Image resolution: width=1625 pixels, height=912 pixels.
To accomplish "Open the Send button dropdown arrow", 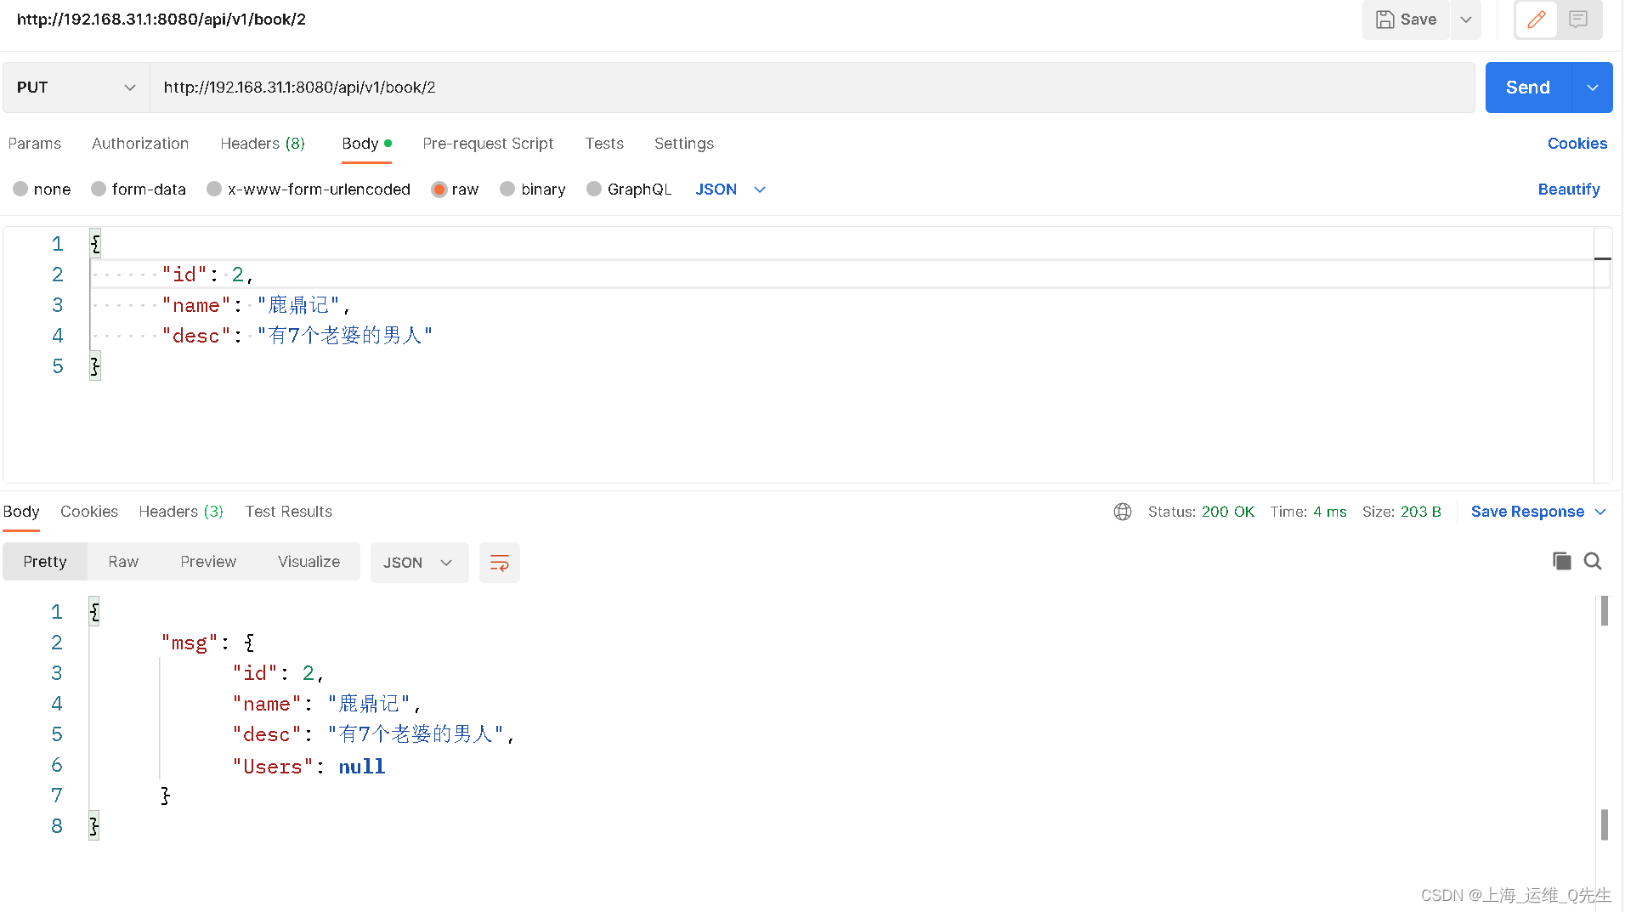I will click(x=1593, y=88).
